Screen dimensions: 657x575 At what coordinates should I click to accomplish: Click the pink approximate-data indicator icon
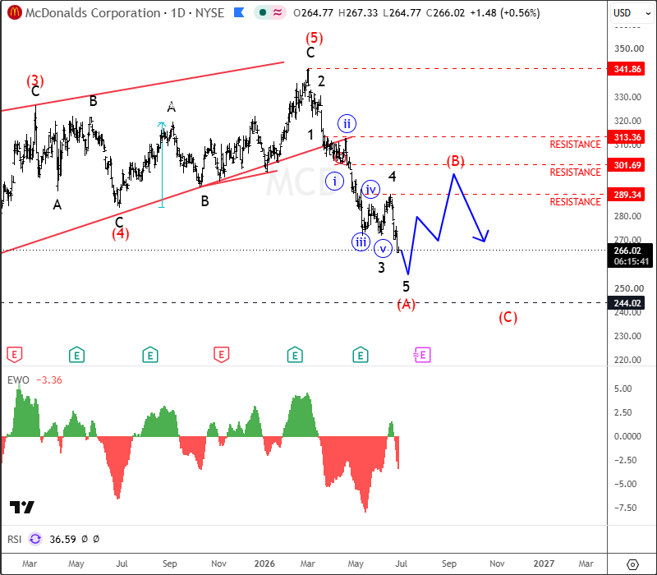(x=278, y=12)
